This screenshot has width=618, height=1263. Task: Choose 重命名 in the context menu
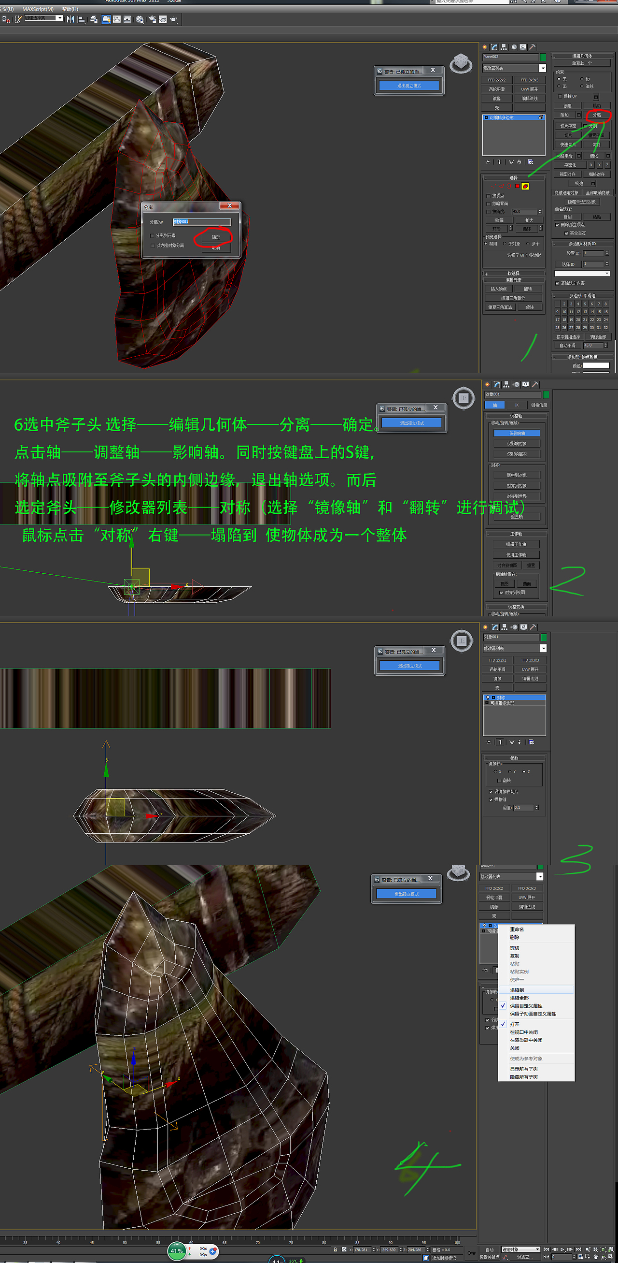click(536, 929)
